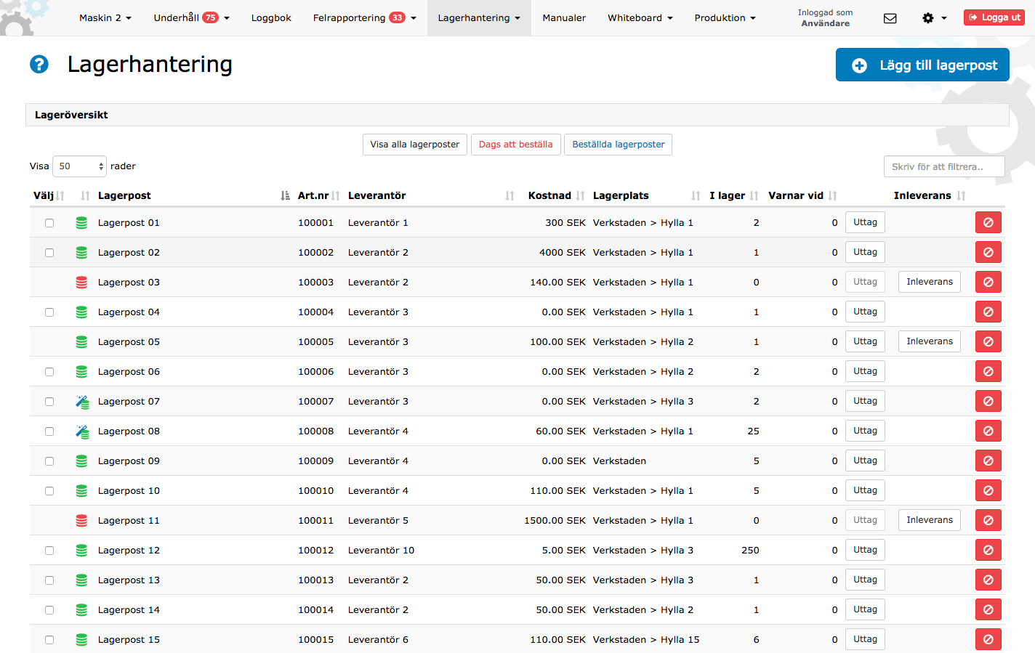
Task: Click red delete icon for Lagerpost 01
Action: (988, 222)
